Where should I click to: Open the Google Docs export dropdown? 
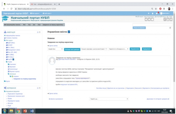pyautogui.click(x=55, y=49)
